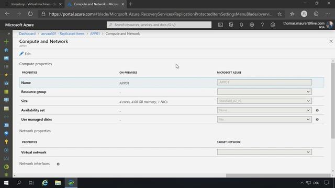
Task: Click the Azure search resources box
Action: pos(159,25)
